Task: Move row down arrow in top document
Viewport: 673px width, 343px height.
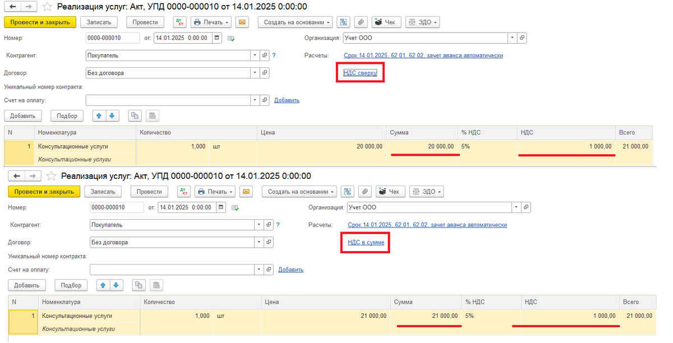Action: 112,116
